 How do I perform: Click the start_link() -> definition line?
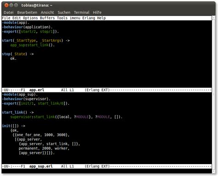pyautogui.click(x=18, y=113)
